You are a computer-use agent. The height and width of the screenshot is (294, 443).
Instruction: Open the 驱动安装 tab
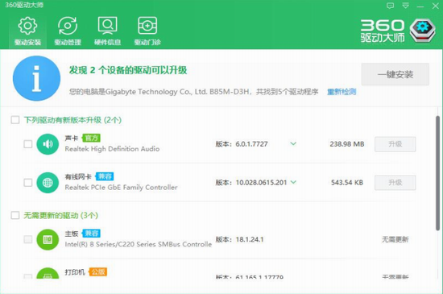(x=27, y=31)
